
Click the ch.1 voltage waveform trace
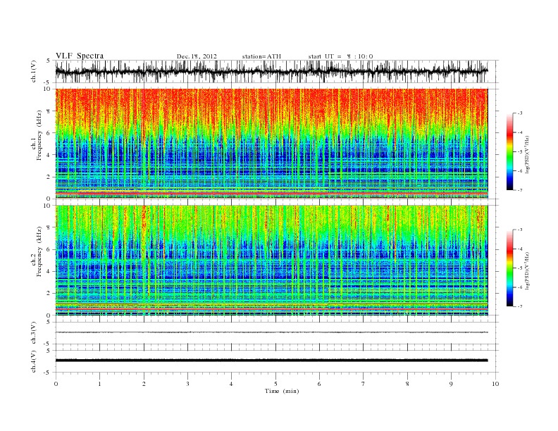click(271, 71)
